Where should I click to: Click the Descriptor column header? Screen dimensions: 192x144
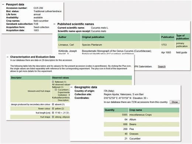click(31, 78)
